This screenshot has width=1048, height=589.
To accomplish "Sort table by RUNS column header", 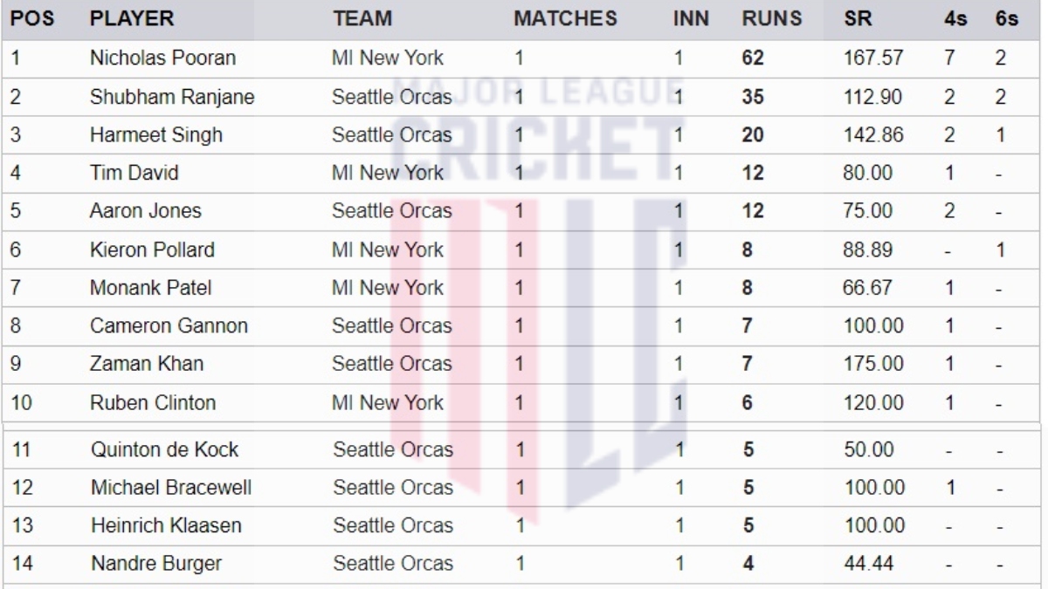I will pyautogui.click(x=771, y=18).
